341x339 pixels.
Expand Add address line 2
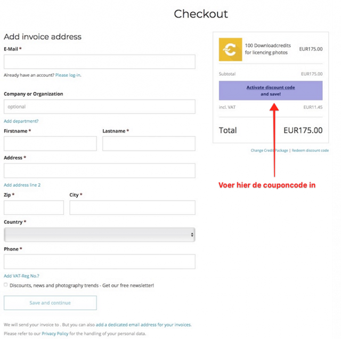click(22, 185)
